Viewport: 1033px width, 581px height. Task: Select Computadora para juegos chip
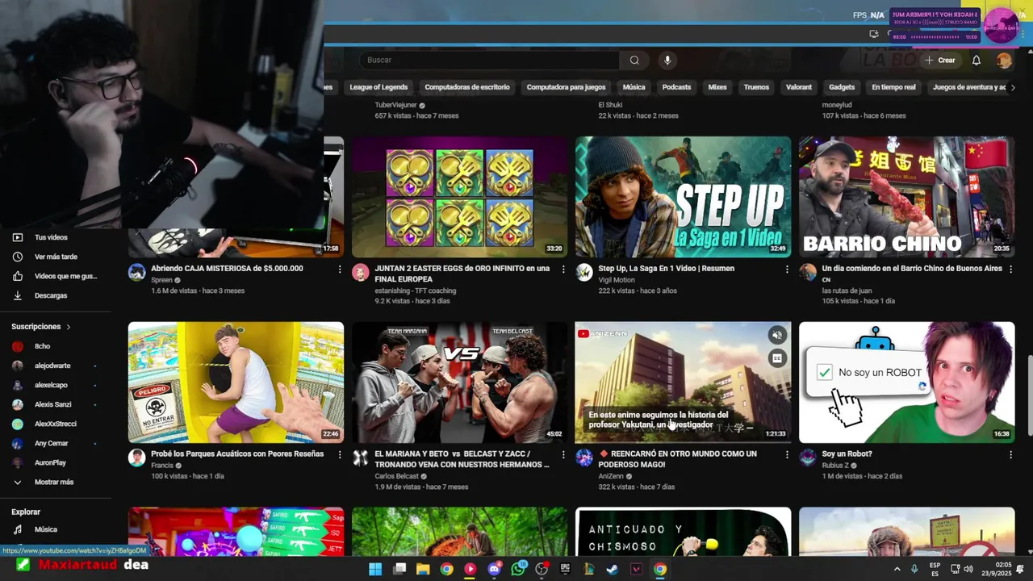(x=566, y=87)
